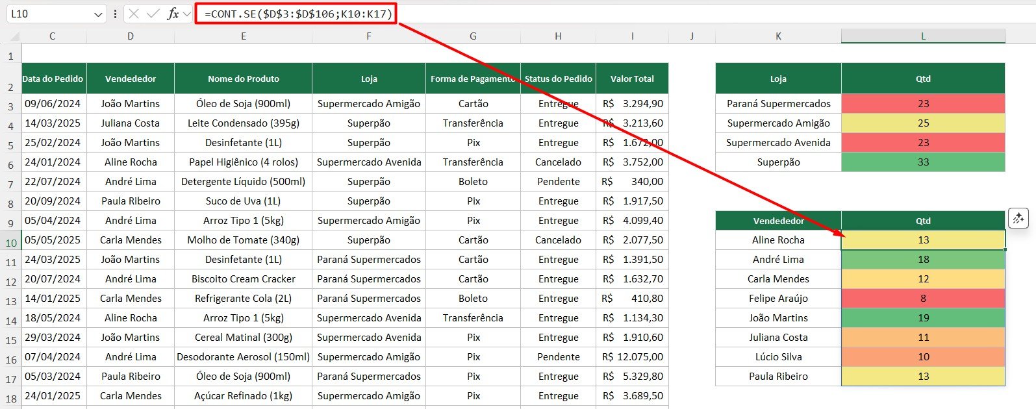Select the Felipe Araújo cell in the Vendededor table
Viewport: 1036px width, 409px height.
pyautogui.click(x=778, y=299)
